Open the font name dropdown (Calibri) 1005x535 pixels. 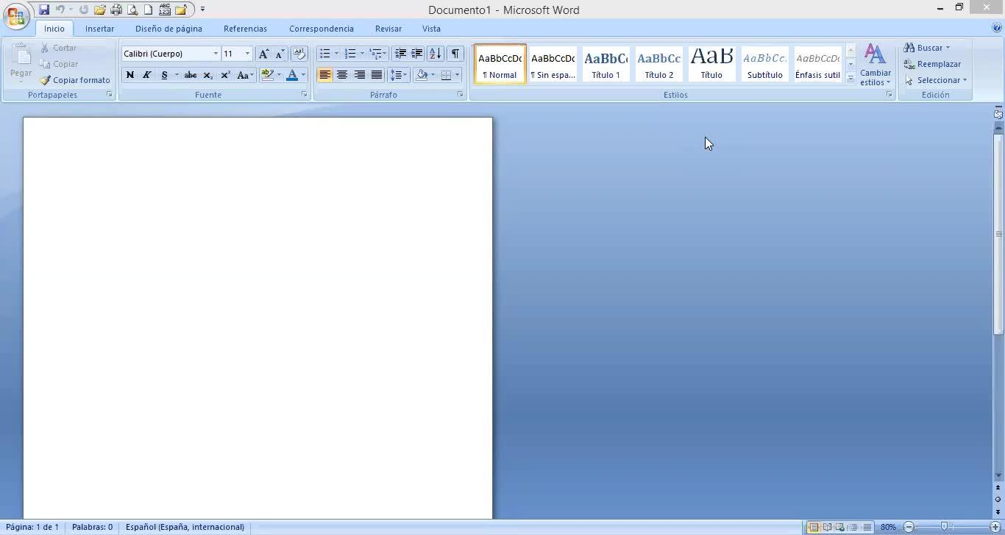tap(216, 54)
